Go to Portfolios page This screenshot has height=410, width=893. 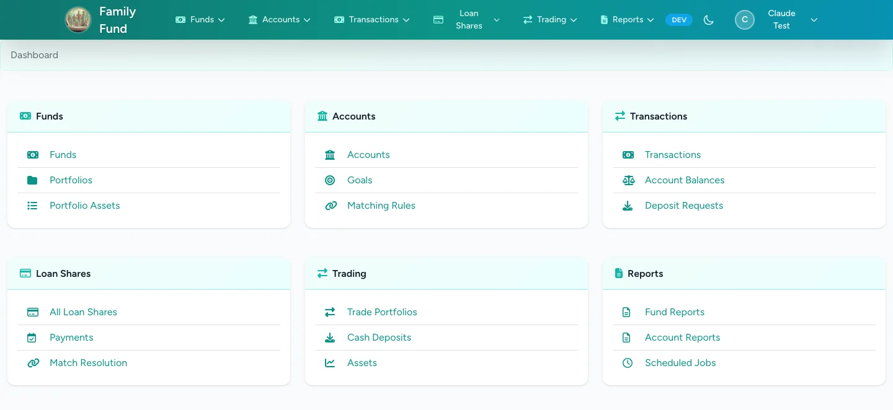coord(71,180)
